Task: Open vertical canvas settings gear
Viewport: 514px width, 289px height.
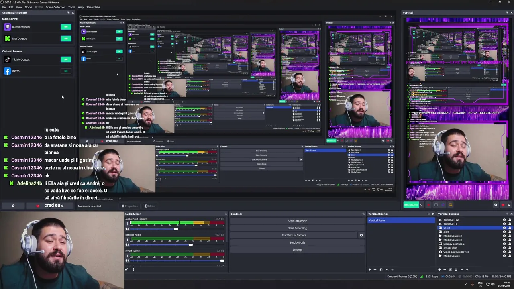Action: (496, 205)
